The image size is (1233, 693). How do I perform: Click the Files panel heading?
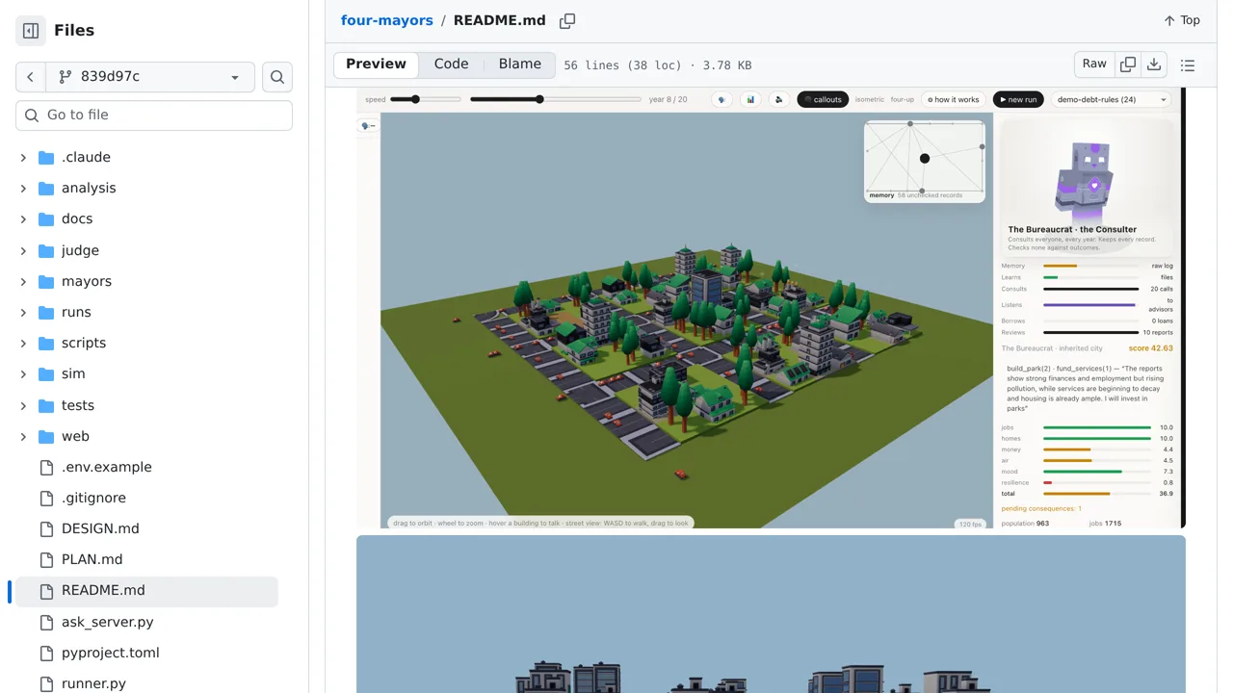click(x=74, y=31)
